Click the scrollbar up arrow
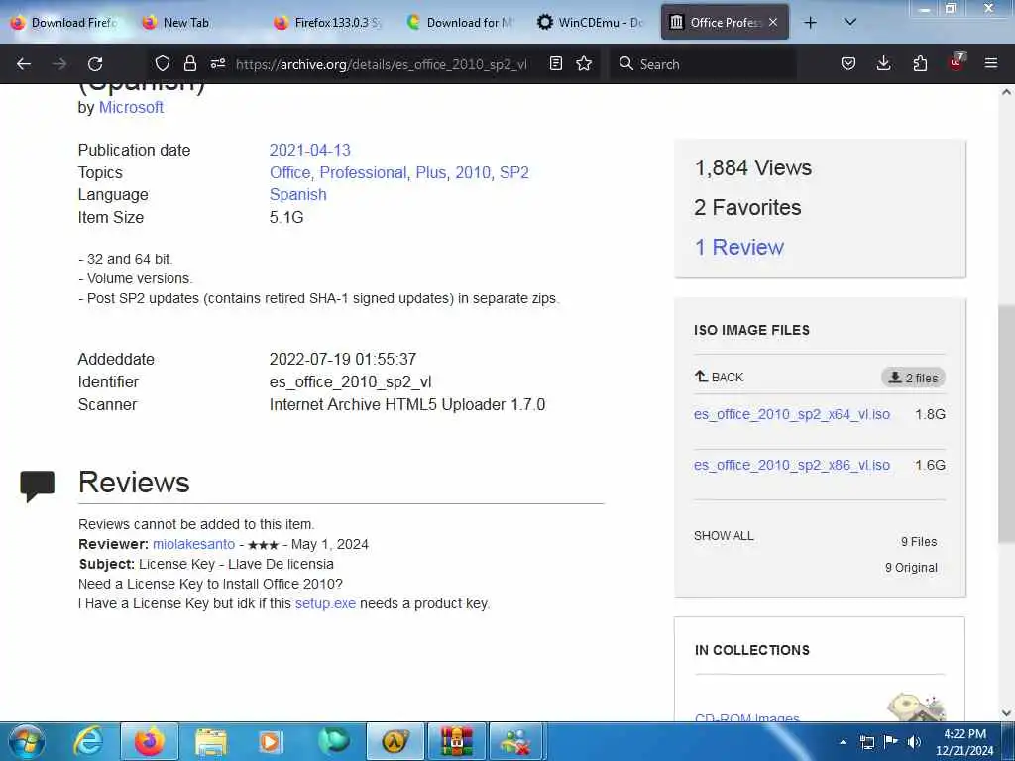 [x=1006, y=92]
